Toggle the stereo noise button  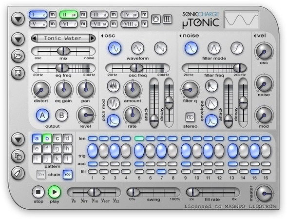point(191,117)
